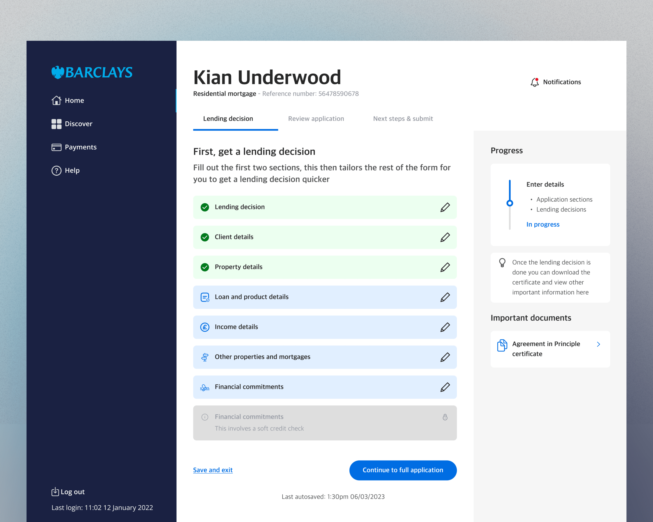Click Last autosaved timestamp text
The width and height of the screenshot is (653, 522).
pos(333,497)
